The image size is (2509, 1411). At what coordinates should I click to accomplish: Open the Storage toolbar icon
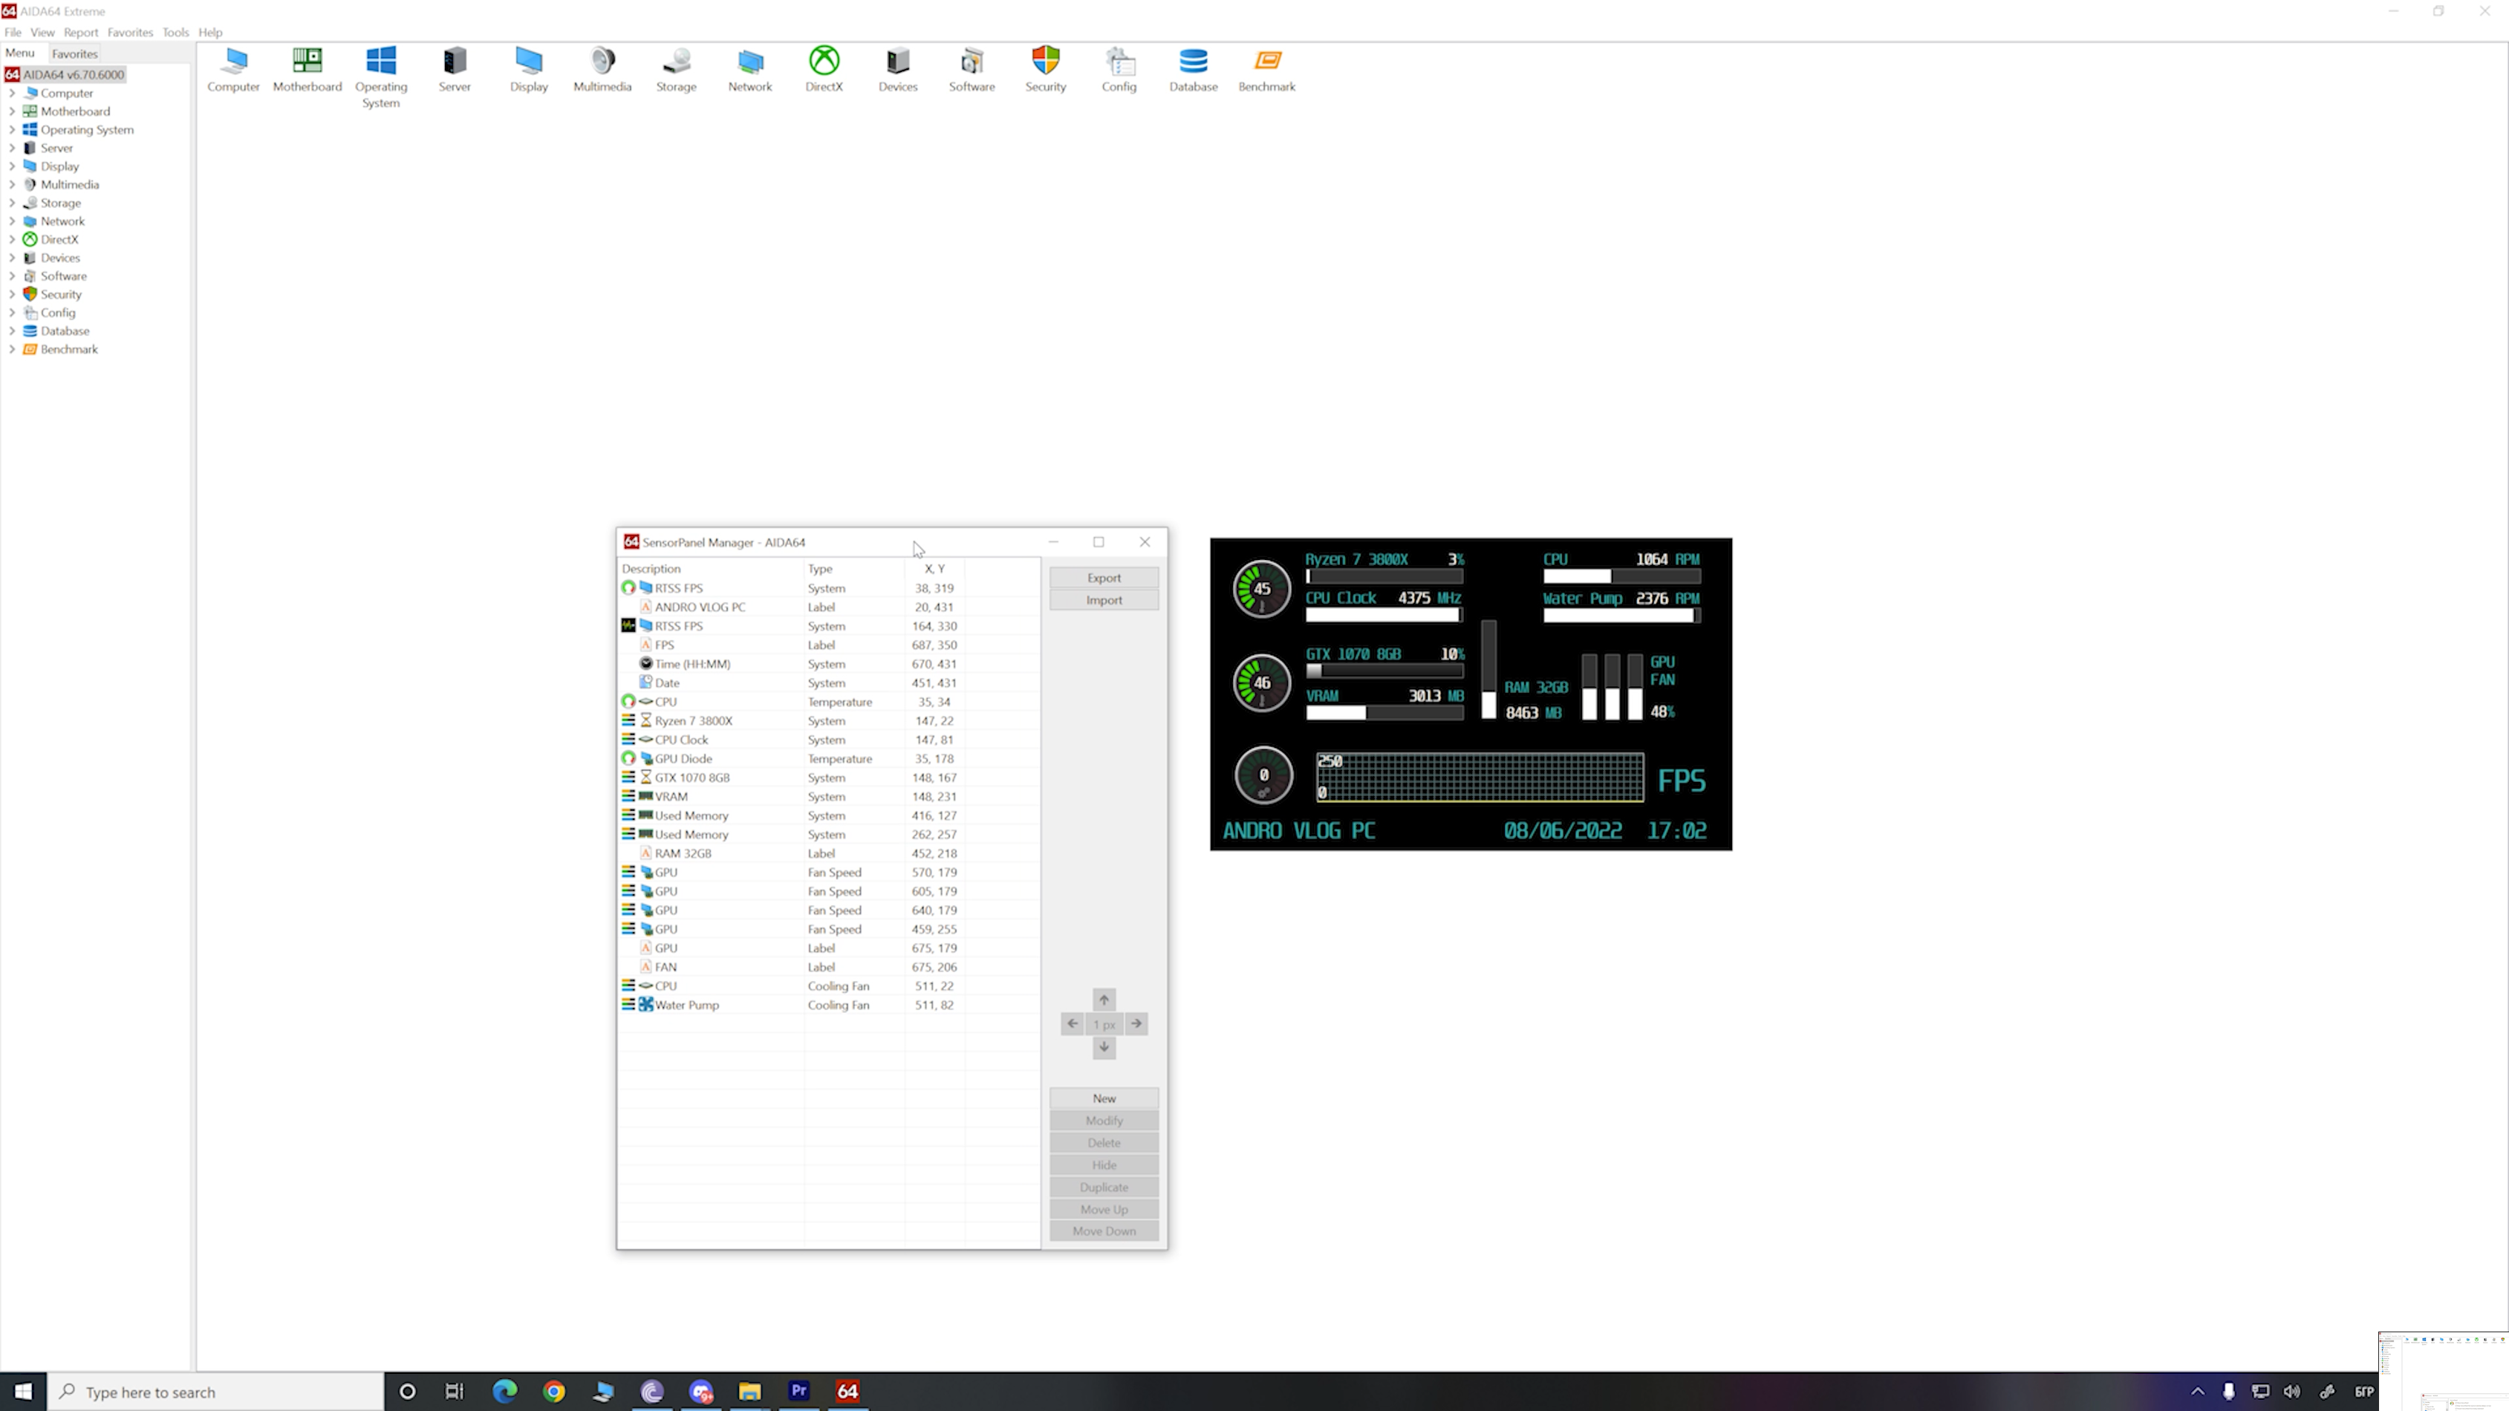[x=676, y=69]
